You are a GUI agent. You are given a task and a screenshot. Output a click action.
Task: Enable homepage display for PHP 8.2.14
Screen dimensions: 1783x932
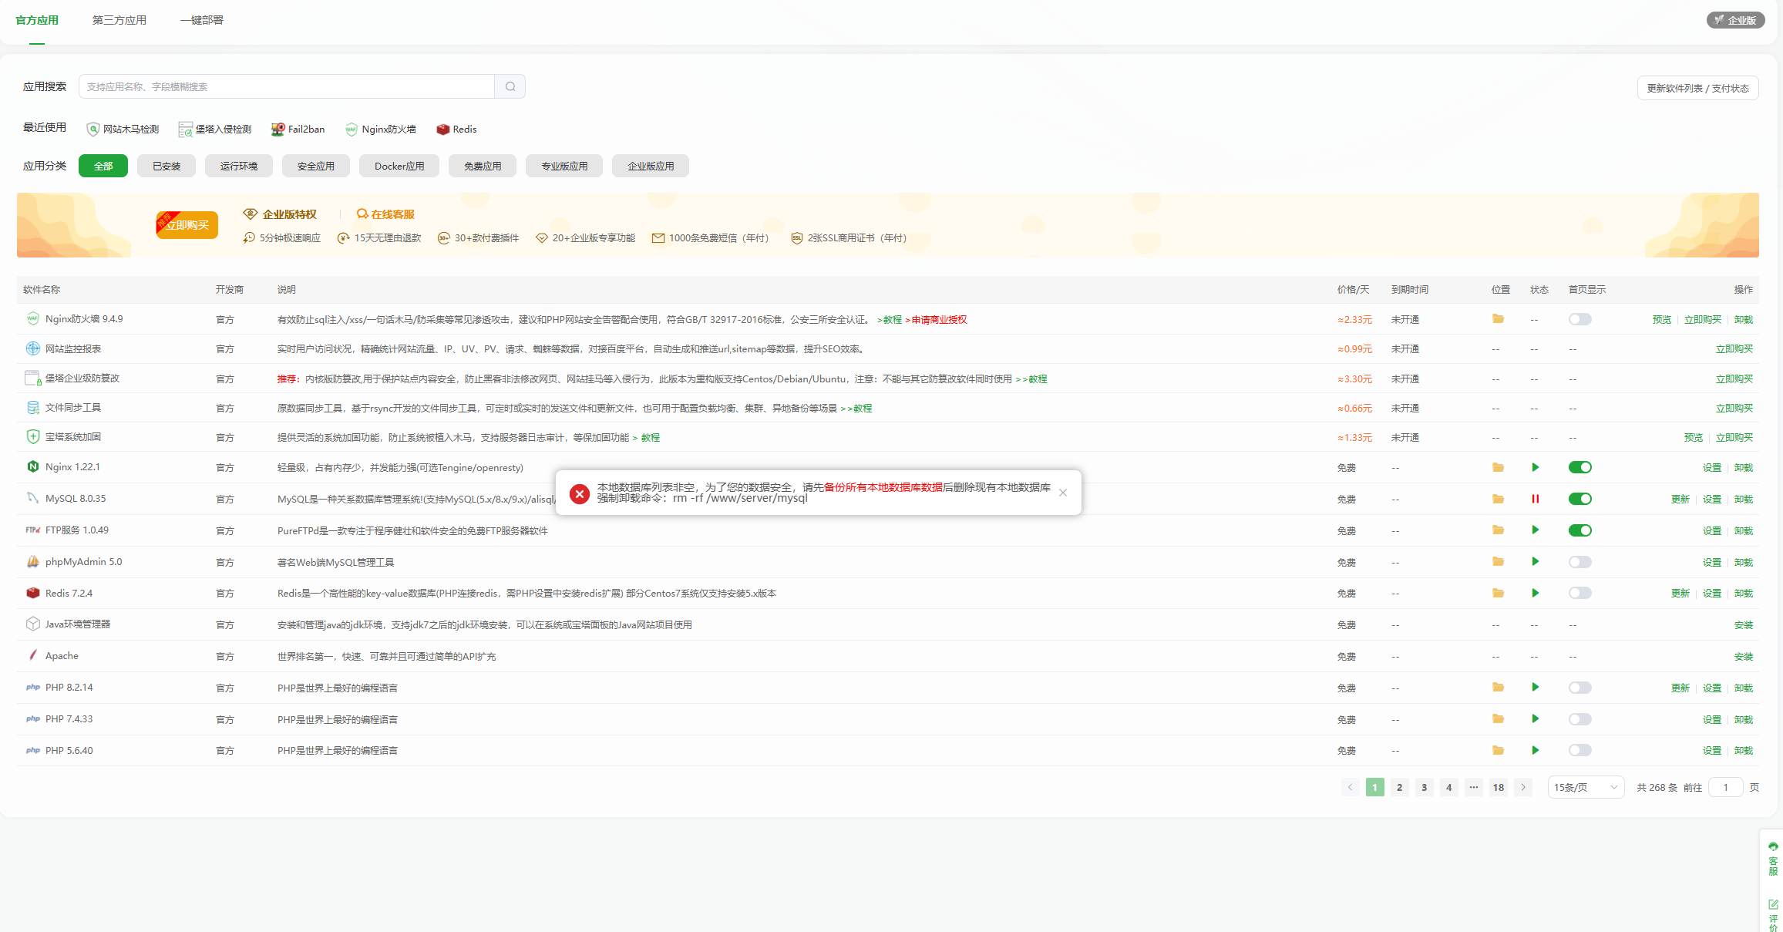click(1580, 688)
